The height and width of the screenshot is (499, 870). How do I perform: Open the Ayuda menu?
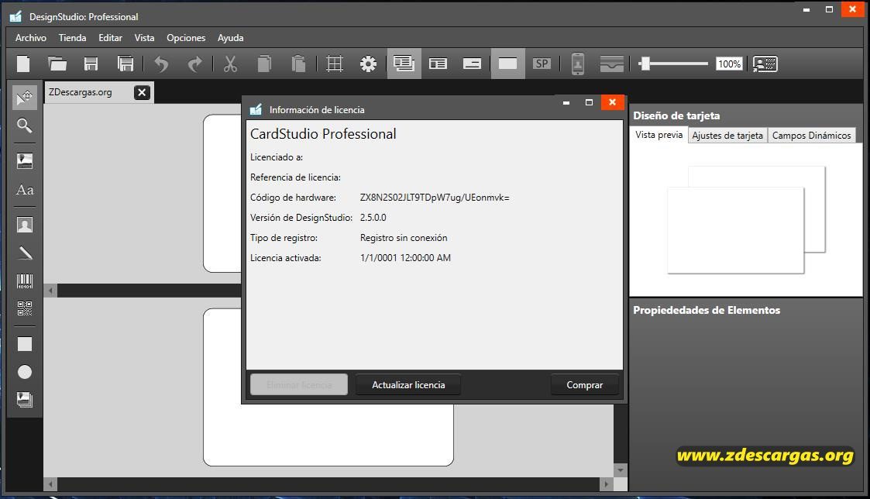230,38
